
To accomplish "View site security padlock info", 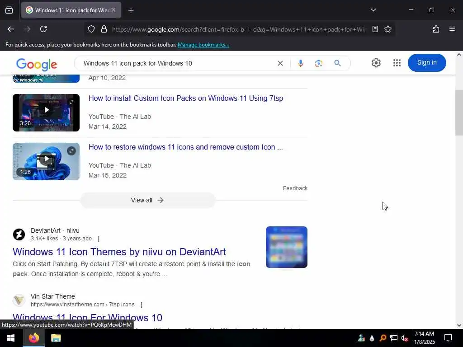I will 104,29.
